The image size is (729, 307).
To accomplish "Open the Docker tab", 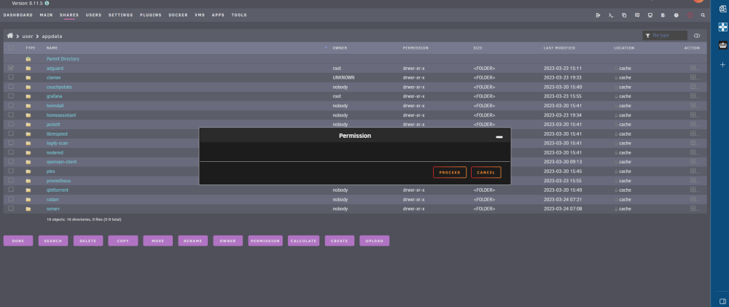I will (178, 15).
